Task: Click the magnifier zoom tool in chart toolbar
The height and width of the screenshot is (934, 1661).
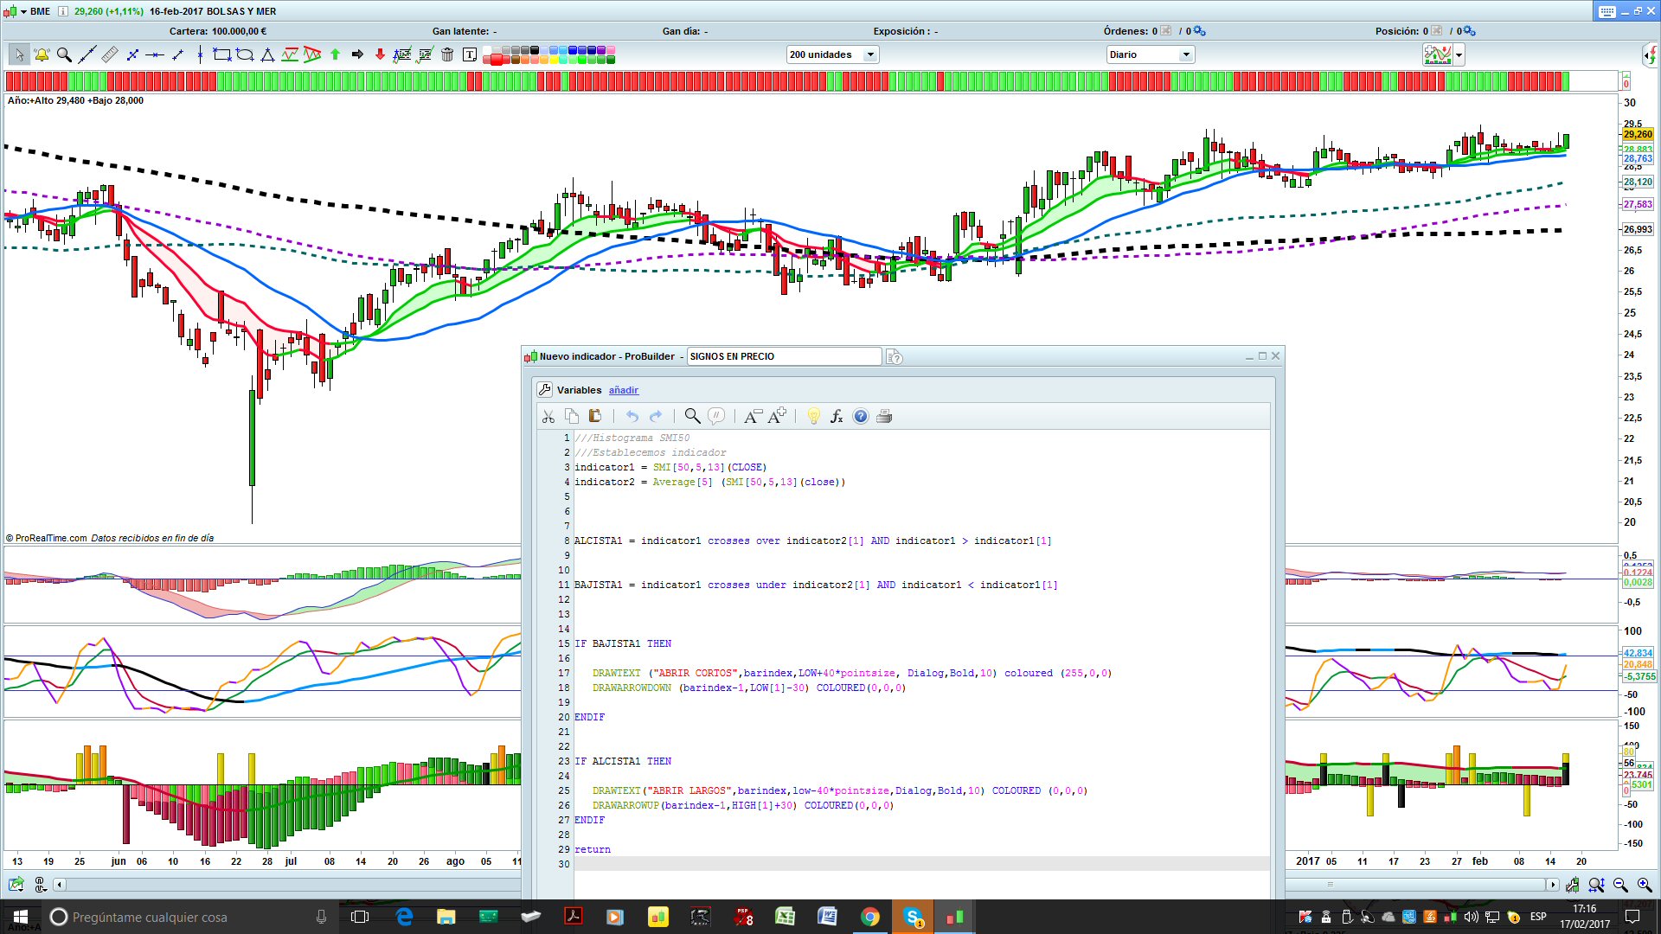Action: 64,54
